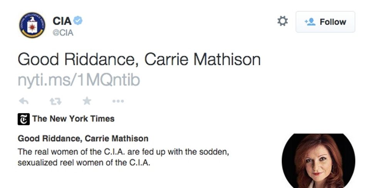Screen dimensions: 378x188
Task: Click The New York Times source label
Action: point(73,119)
